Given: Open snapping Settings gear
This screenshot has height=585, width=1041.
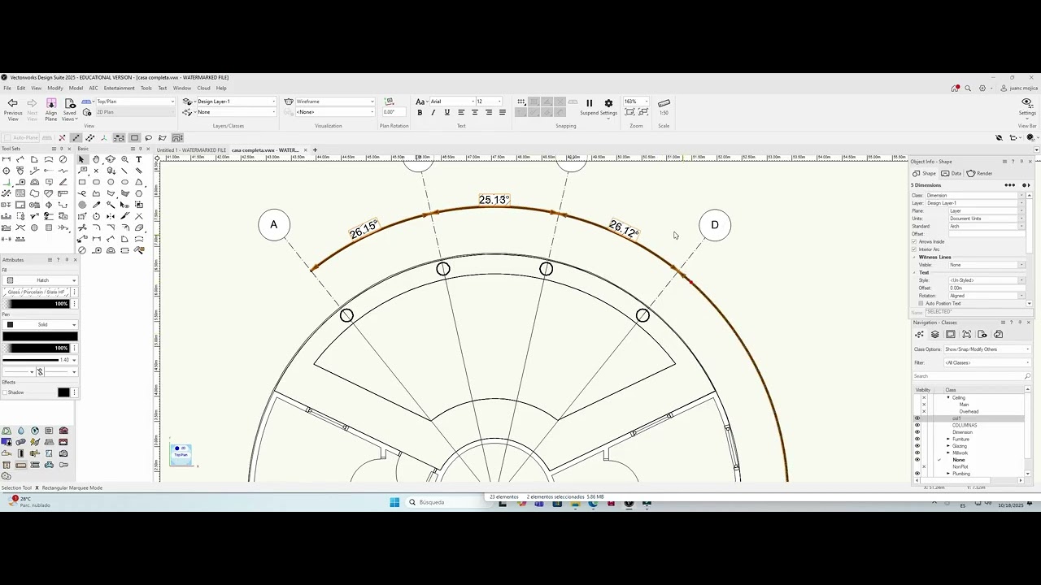Looking at the screenshot, I should pyautogui.click(x=608, y=103).
